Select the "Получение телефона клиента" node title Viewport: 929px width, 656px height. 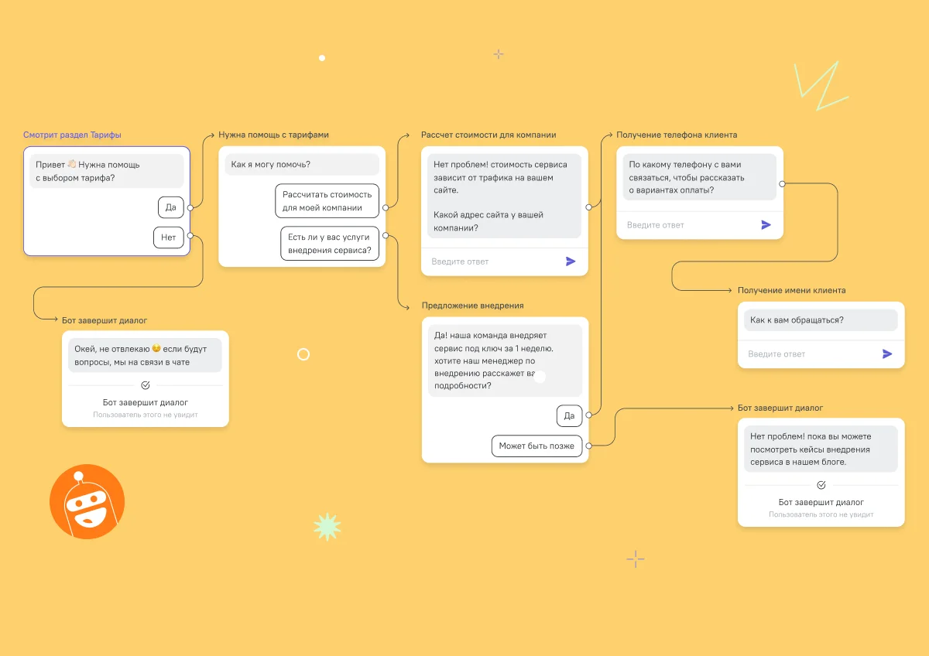pos(677,135)
